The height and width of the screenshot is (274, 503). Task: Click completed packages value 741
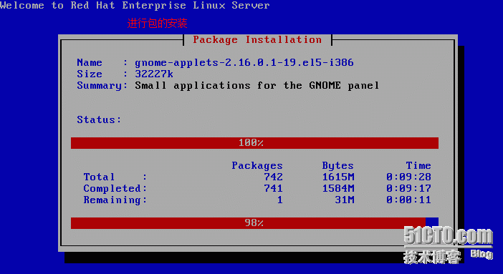(273, 188)
